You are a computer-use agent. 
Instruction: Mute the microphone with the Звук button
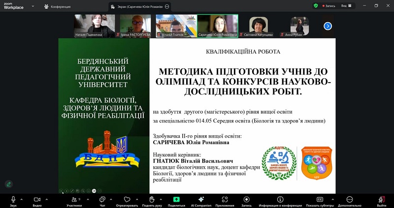[x=13, y=200]
